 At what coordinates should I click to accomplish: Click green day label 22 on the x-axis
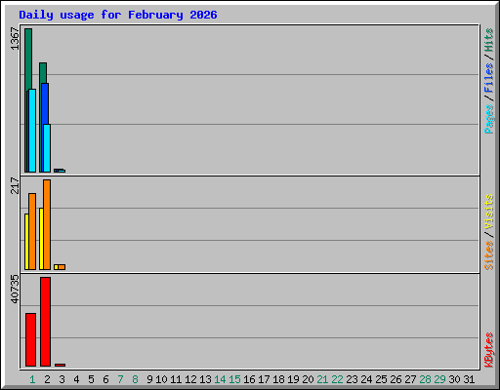(337, 379)
